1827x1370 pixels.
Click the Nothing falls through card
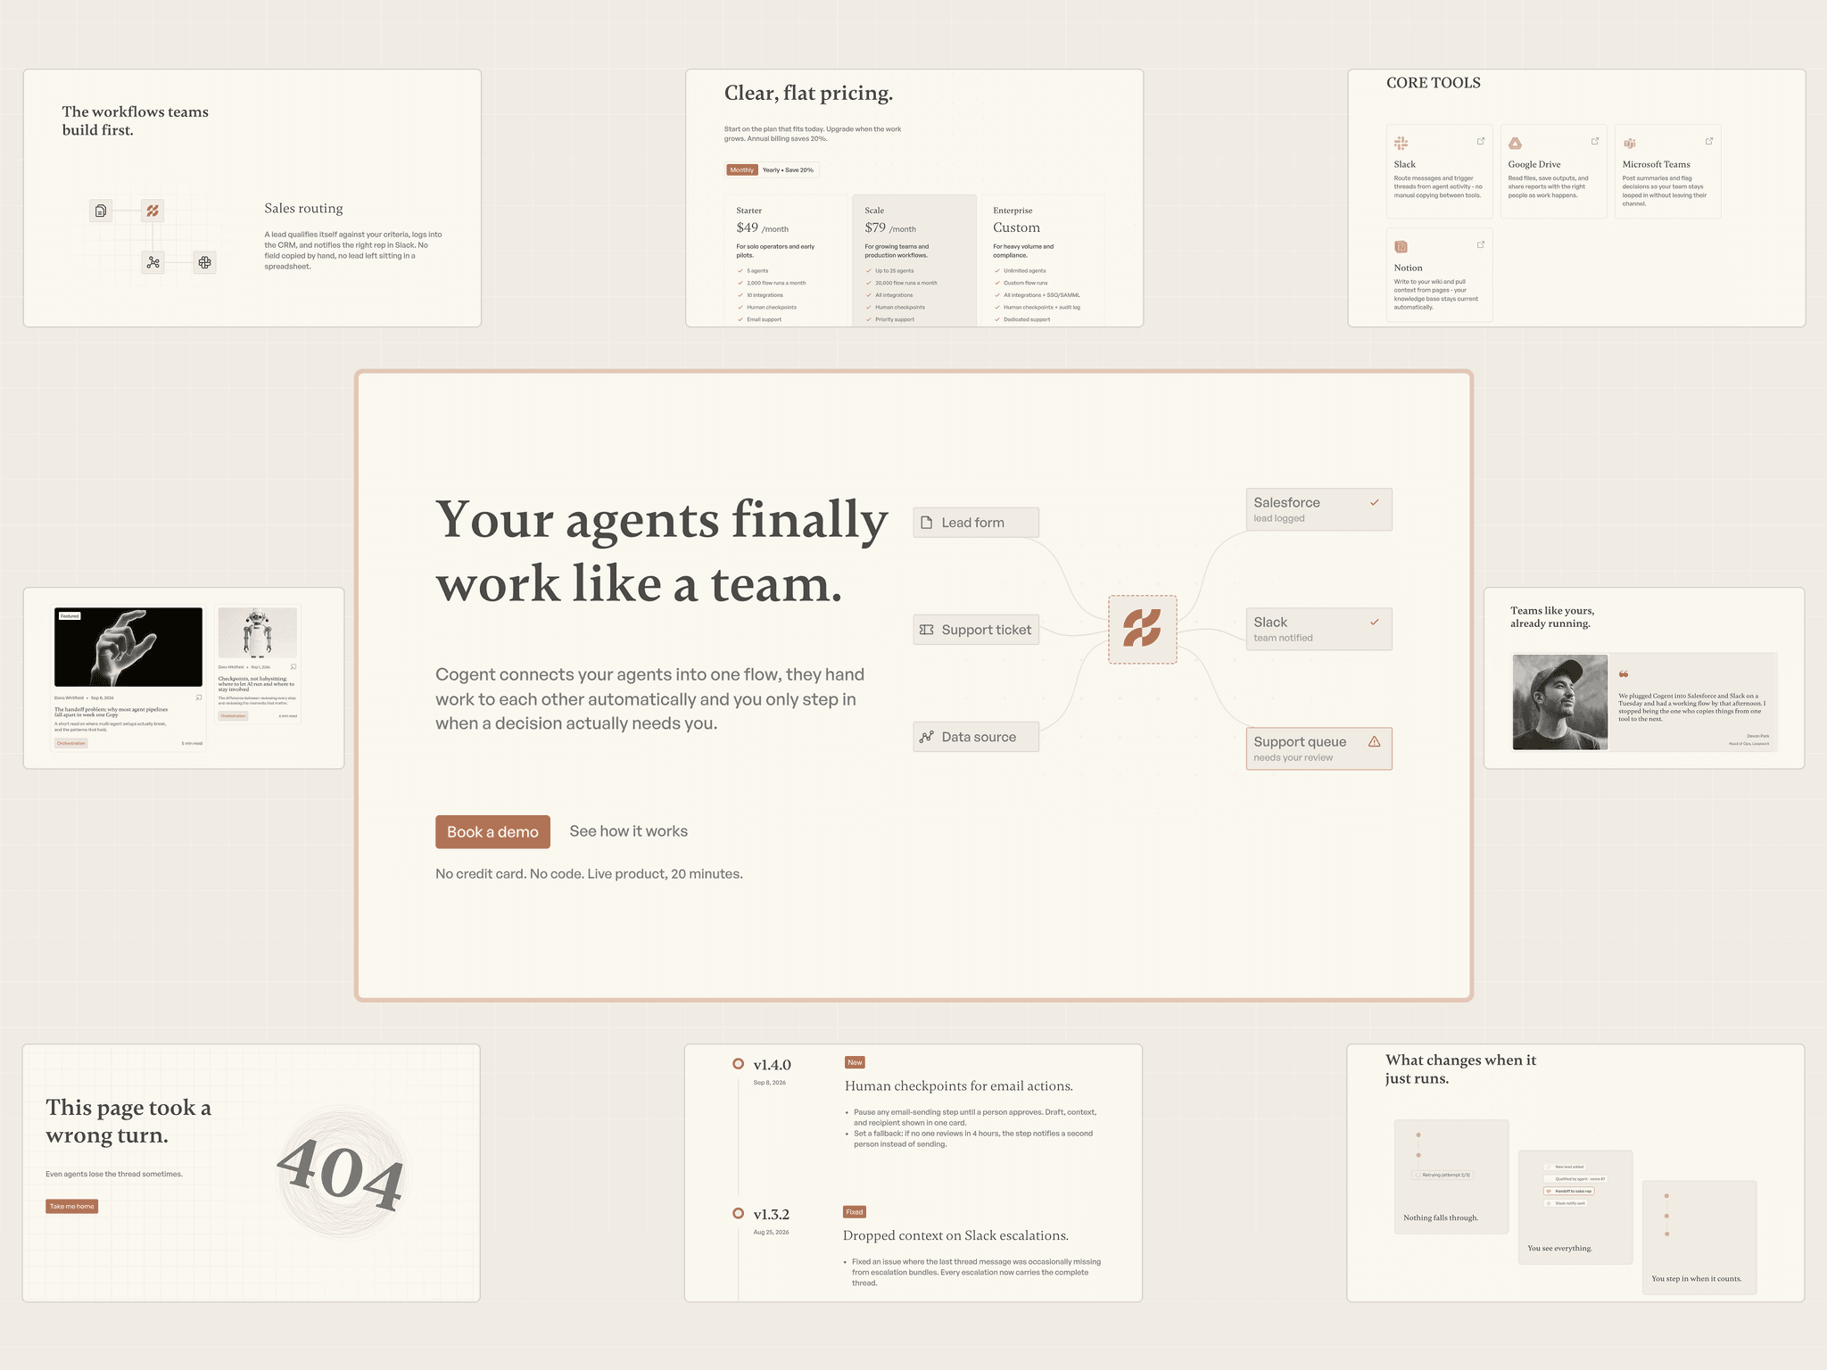[x=1451, y=1176]
